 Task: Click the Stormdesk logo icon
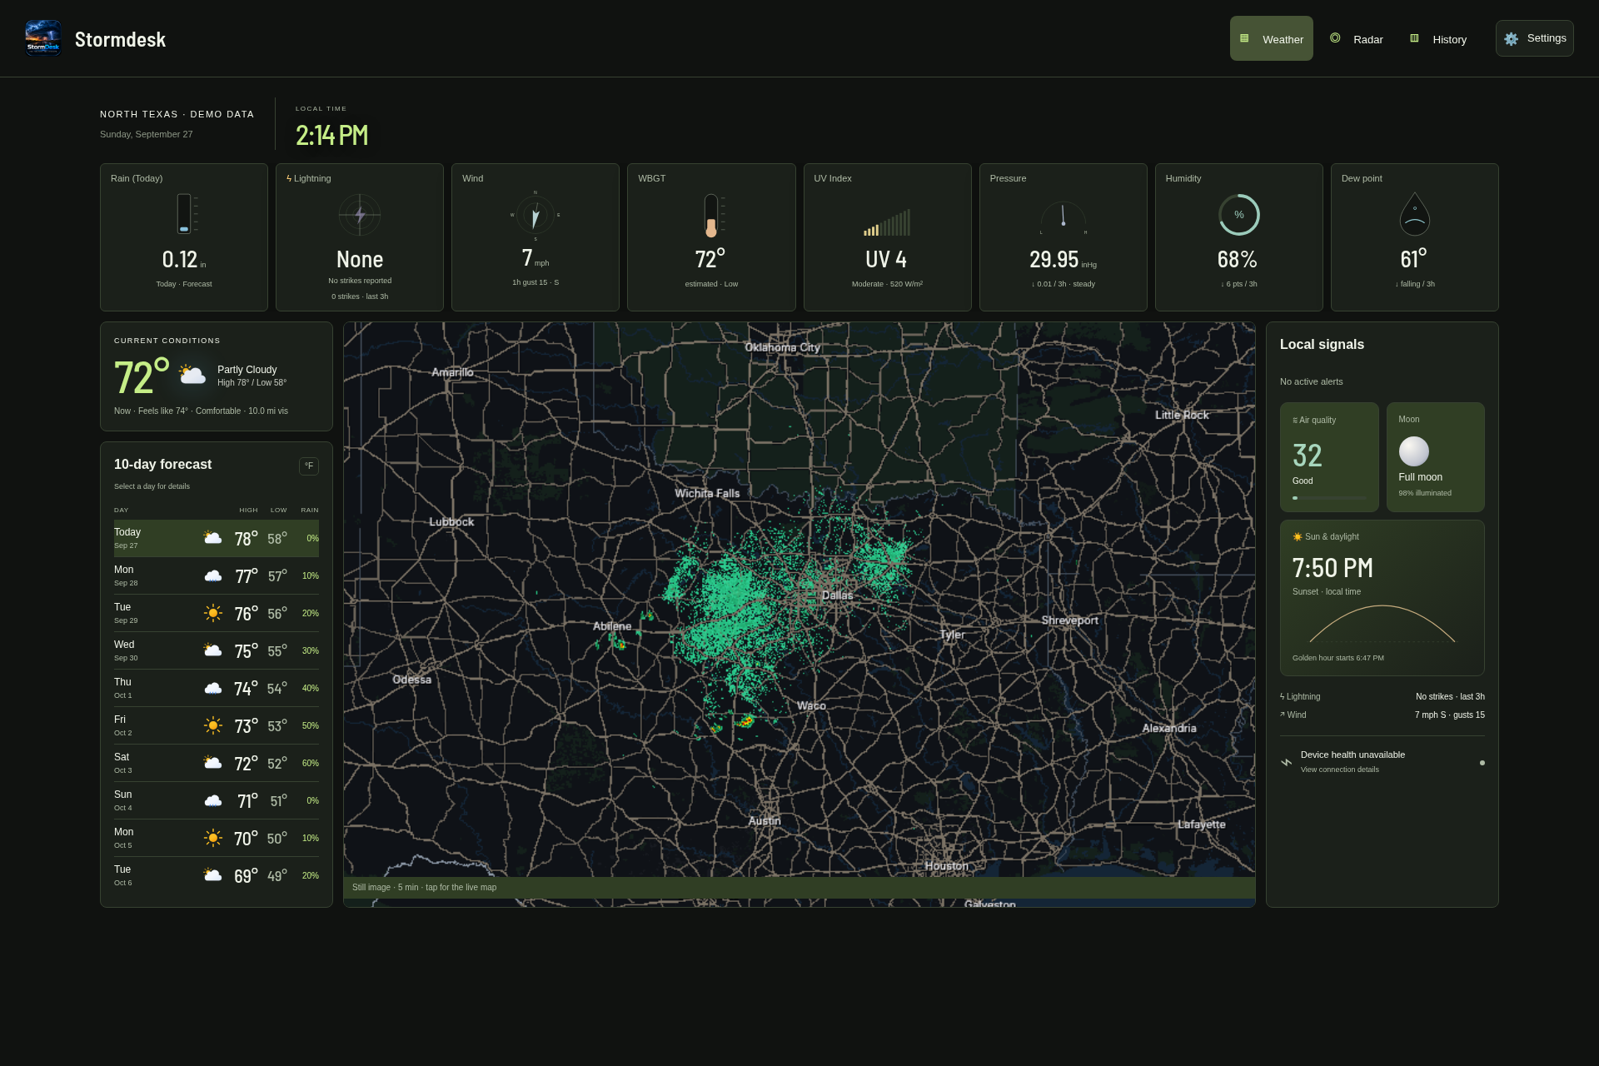point(43,38)
